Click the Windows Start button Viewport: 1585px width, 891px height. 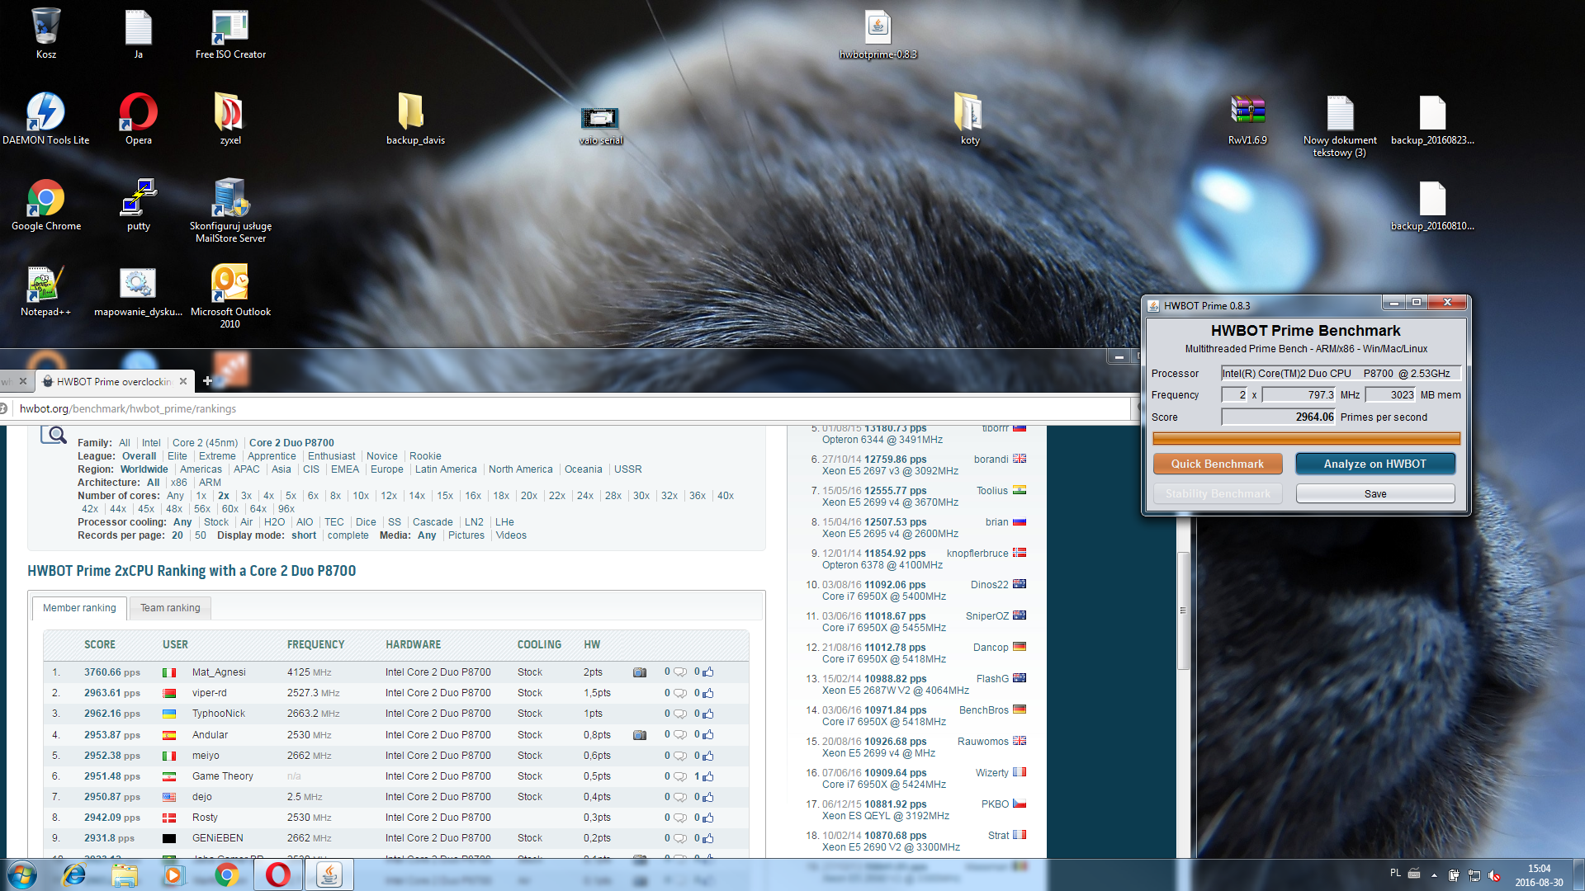coord(22,874)
